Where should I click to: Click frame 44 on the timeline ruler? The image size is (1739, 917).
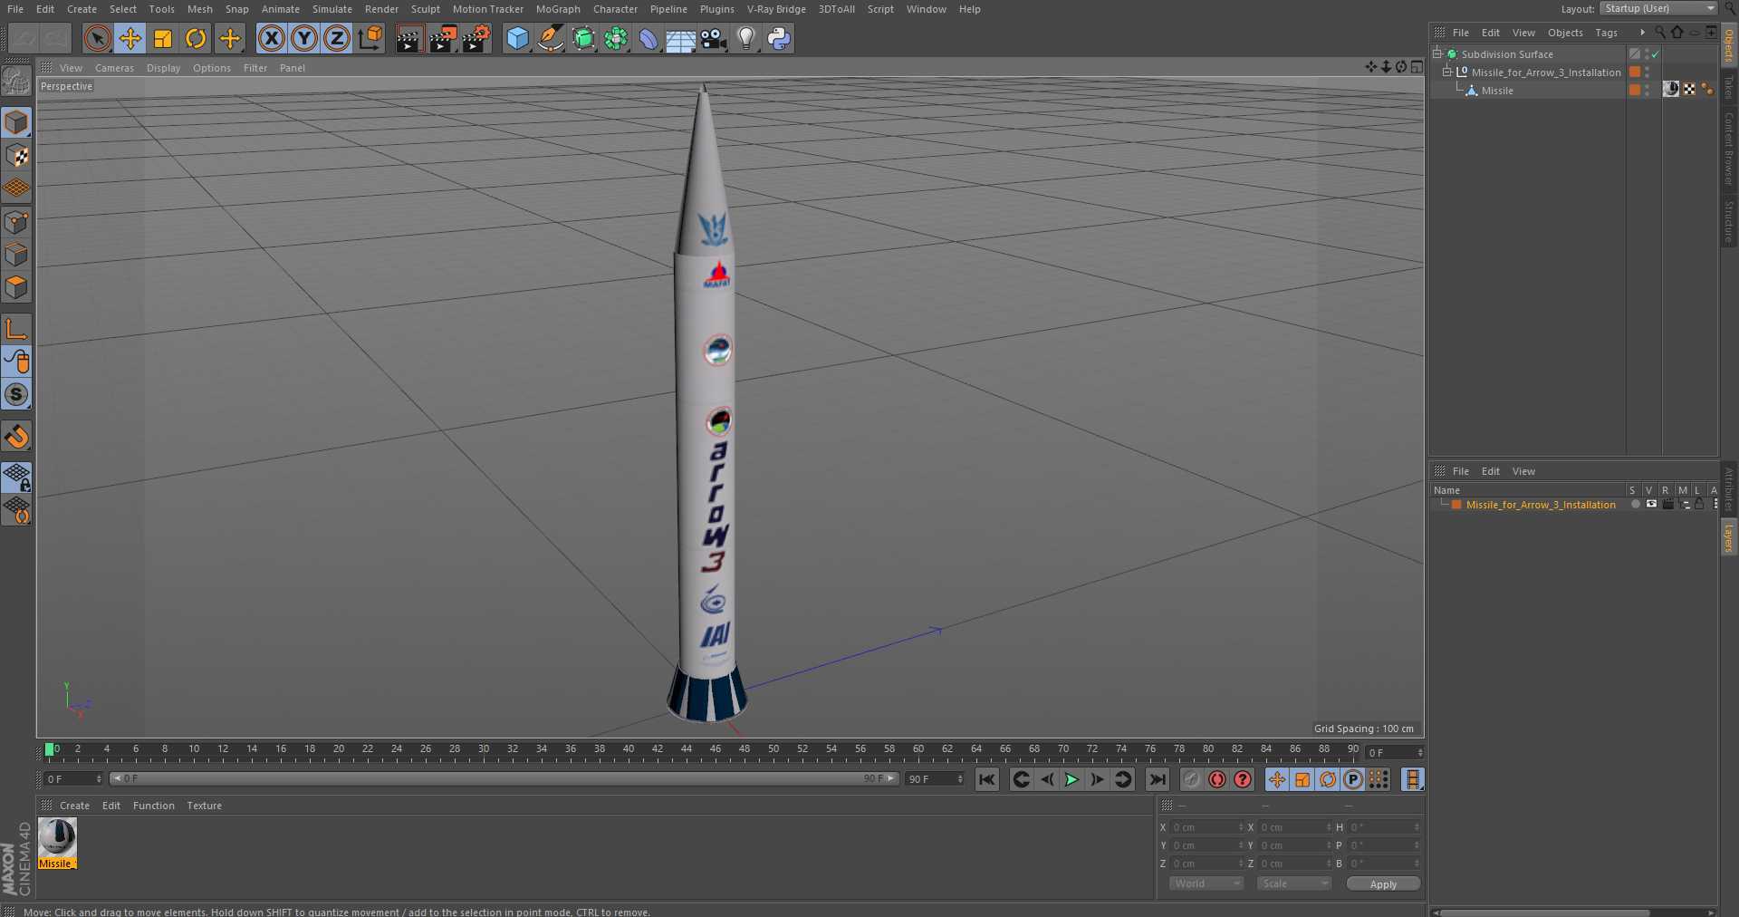tap(687, 749)
